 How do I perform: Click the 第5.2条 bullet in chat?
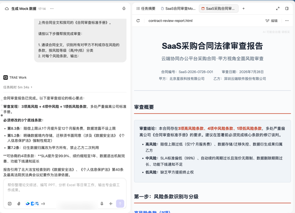pos(66,138)
